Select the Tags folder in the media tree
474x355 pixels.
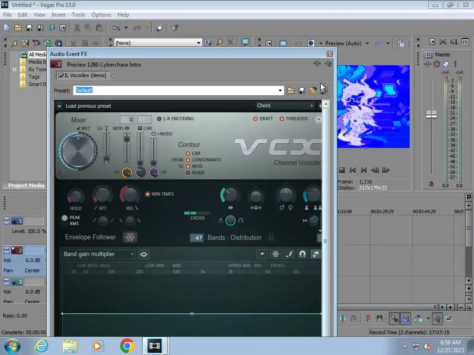pos(34,77)
